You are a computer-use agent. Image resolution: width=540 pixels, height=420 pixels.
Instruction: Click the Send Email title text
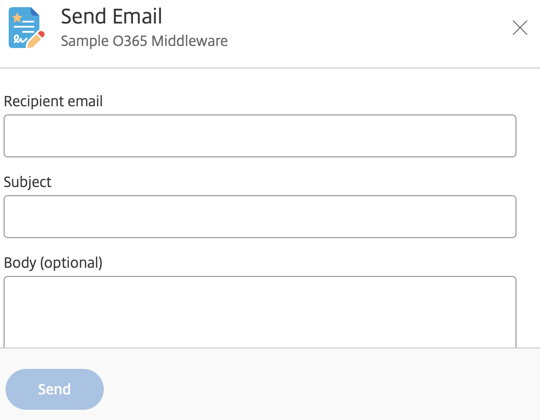point(111,16)
